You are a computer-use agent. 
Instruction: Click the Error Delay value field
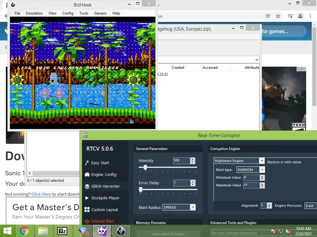[x=182, y=183]
